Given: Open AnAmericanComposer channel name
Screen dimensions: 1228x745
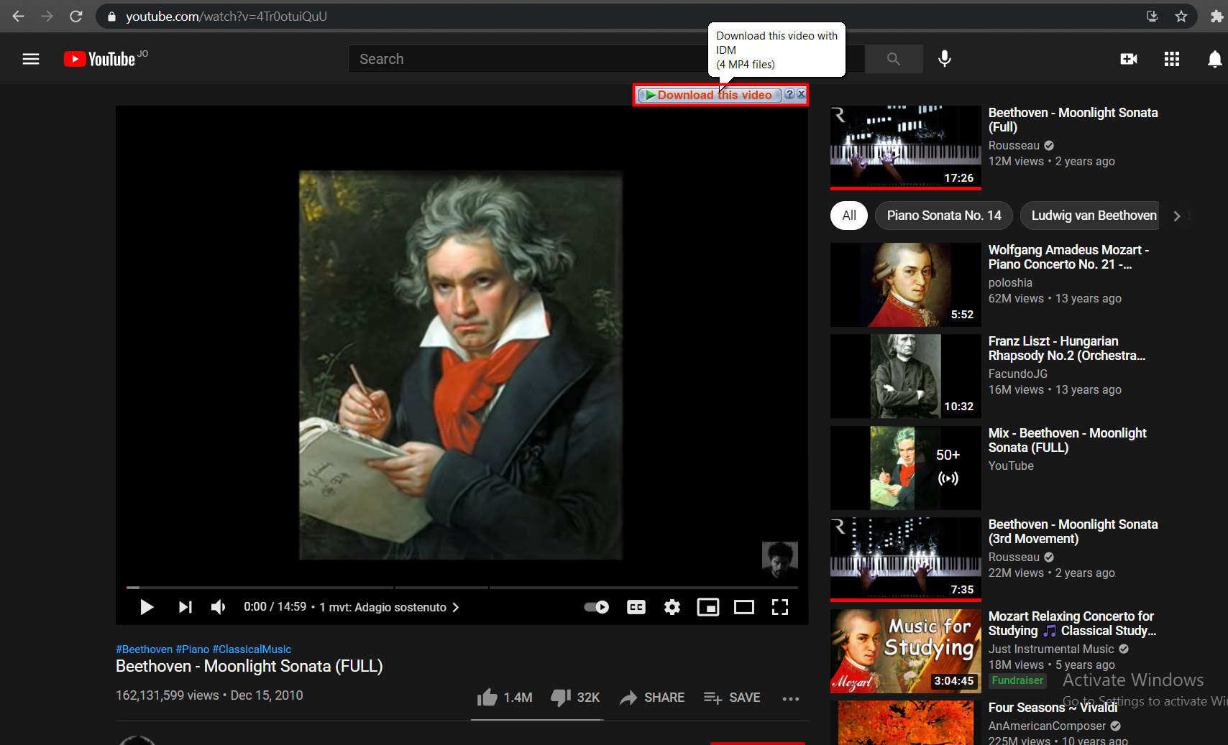Looking at the screenshot, I should coord(1047,726).
